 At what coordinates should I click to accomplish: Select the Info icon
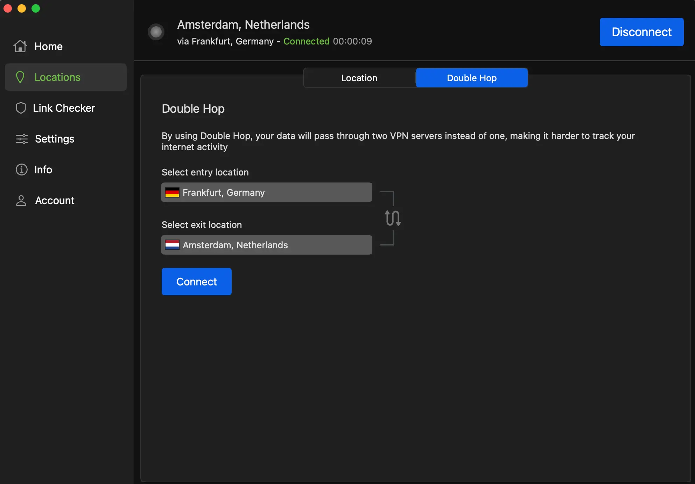[x=21, y=170]
